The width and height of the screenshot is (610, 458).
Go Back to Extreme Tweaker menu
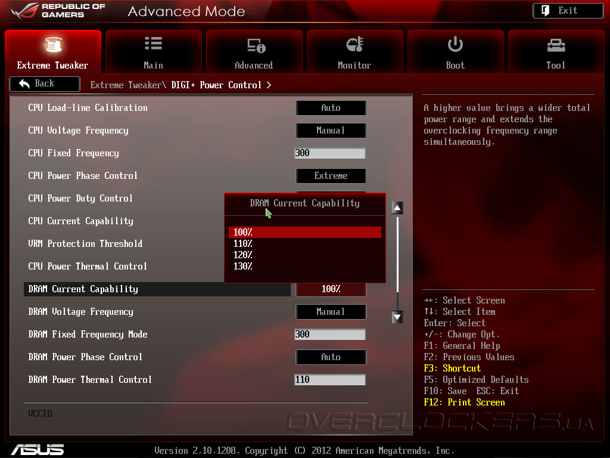click(x=45, y=83)
